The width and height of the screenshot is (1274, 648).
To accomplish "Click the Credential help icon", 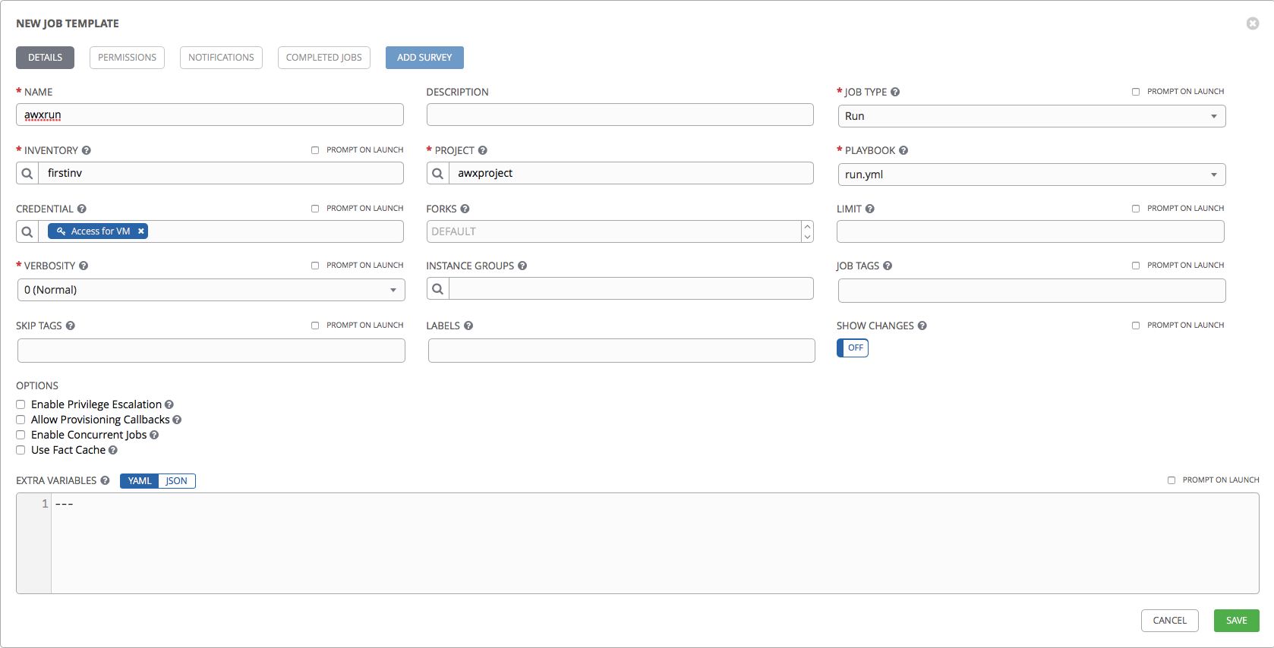I will click(x=82, y=209).
